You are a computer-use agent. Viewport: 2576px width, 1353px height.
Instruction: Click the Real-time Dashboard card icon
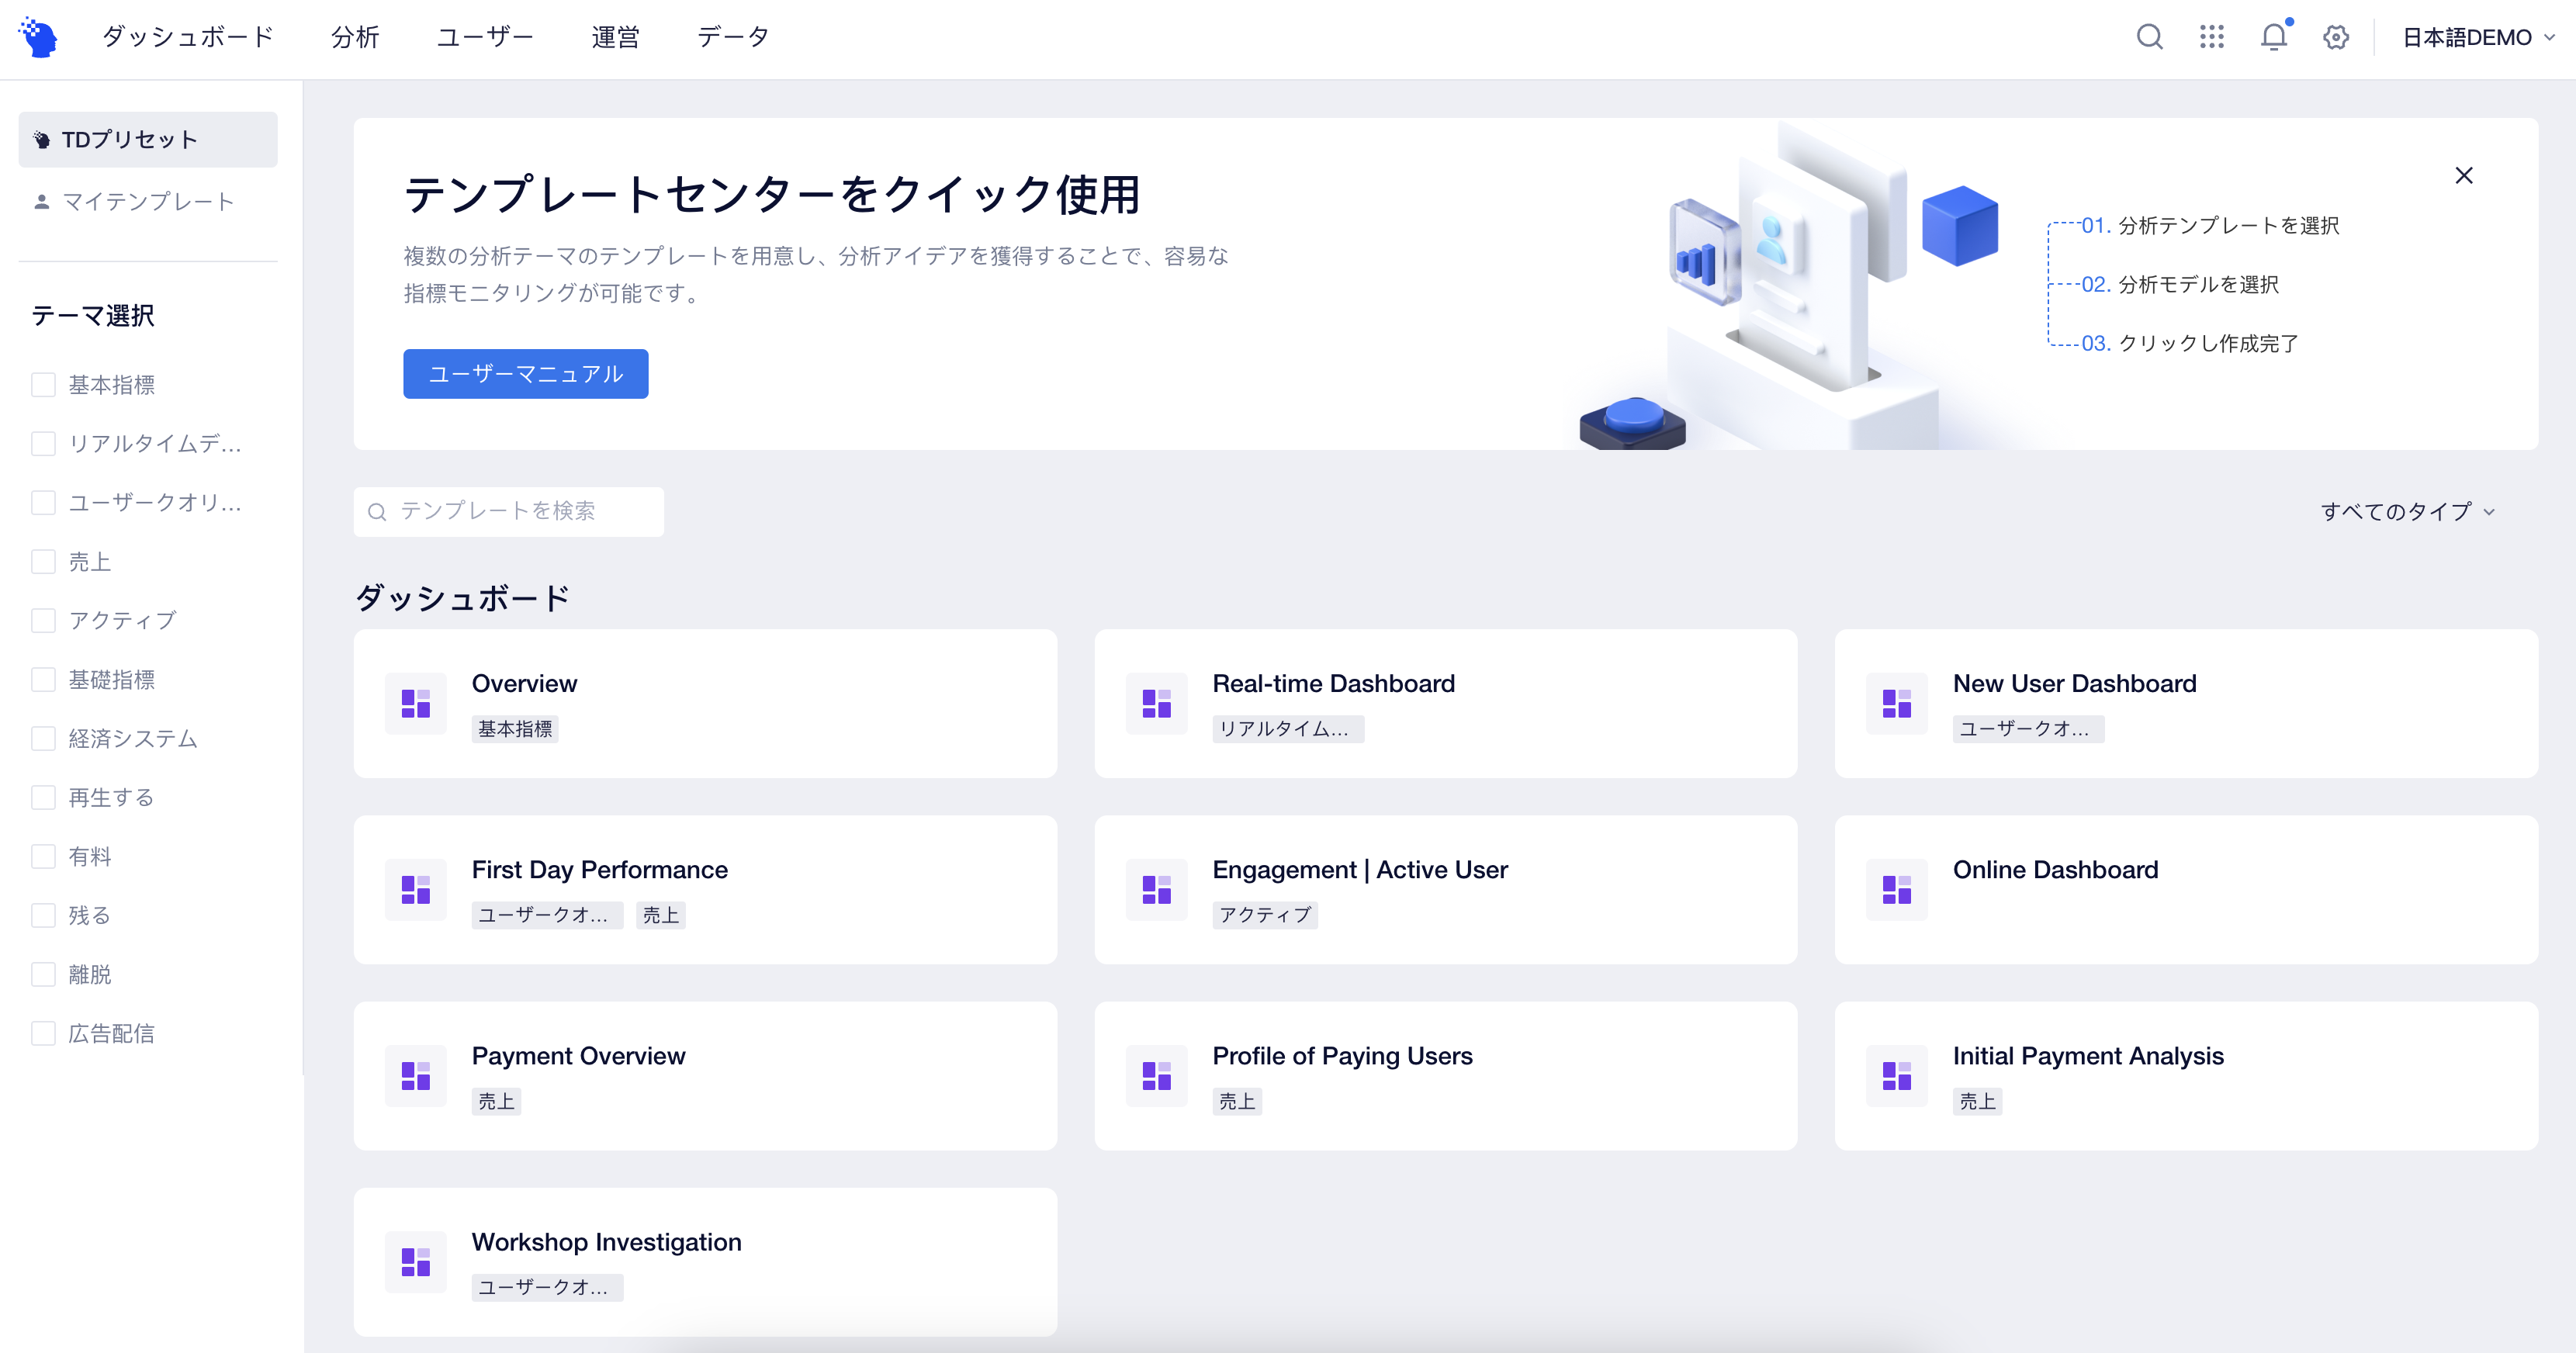tap(1157, 703)
